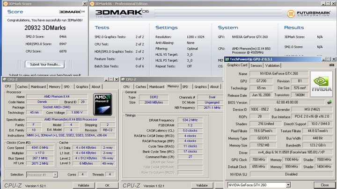Select Mainboard tab in right CPU-Z window
This screenshot has width=337, height=189.
tap(157, 87)
